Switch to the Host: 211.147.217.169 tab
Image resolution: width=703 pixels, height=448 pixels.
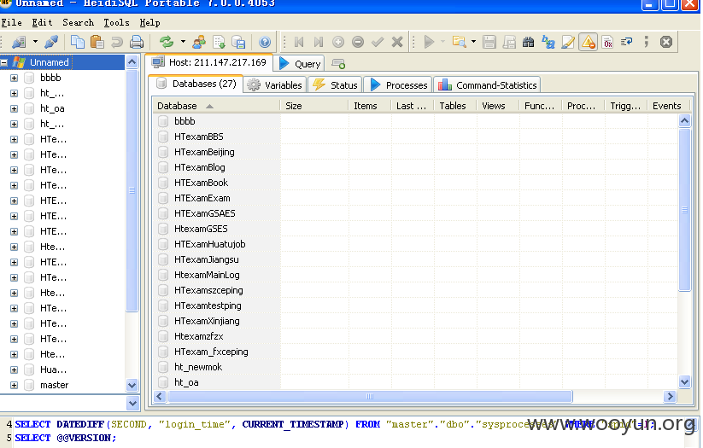[x=209, y=62]
